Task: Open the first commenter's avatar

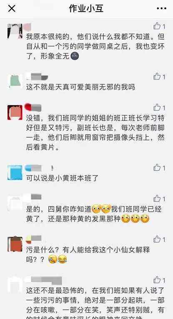Action: point(15,31)
